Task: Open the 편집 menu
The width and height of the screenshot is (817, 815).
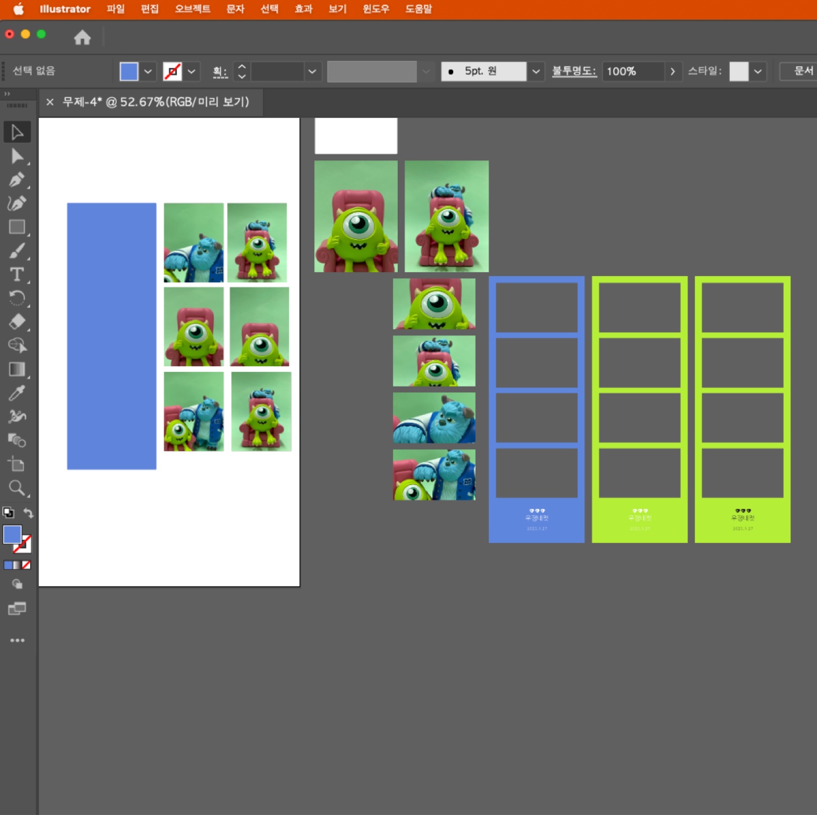Action: pyautogui.click(x=150, y=9)
